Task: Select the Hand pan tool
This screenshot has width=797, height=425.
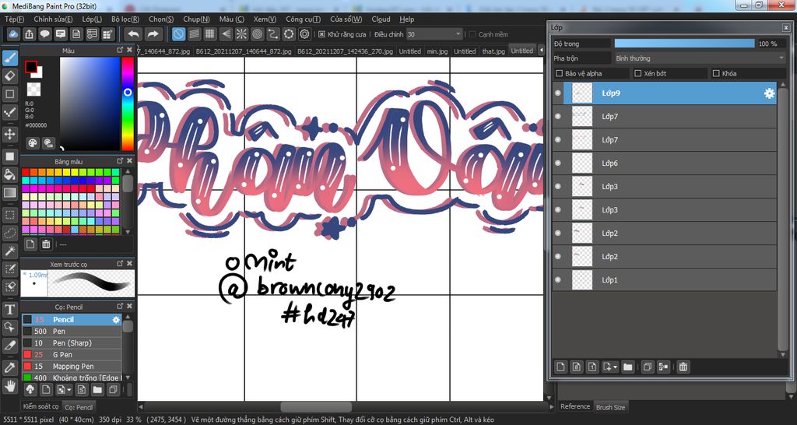Action: (9, 385)
